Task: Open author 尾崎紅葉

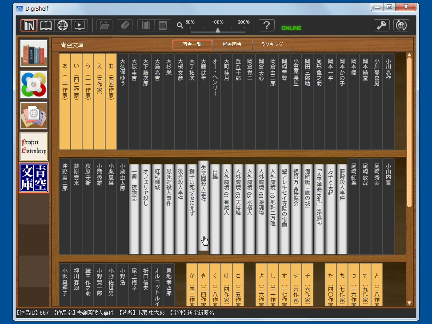Action: tap(354, 206)
